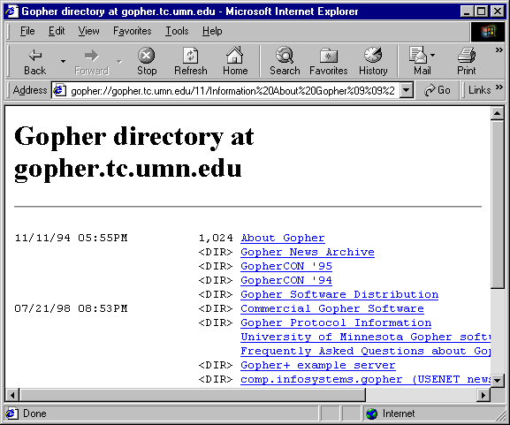
Task: Open Frequently Asked Questions about Gopher link
Action: pos(366,351)
